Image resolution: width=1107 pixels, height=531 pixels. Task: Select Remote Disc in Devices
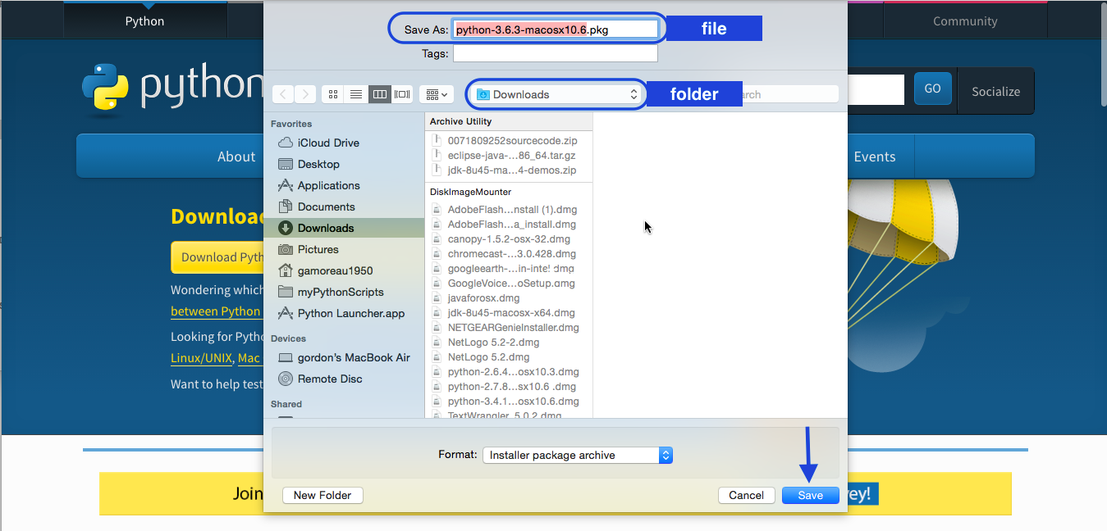344,379
